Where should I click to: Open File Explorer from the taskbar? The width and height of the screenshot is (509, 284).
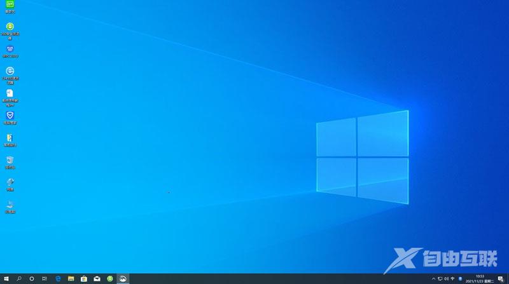[71, 278]
